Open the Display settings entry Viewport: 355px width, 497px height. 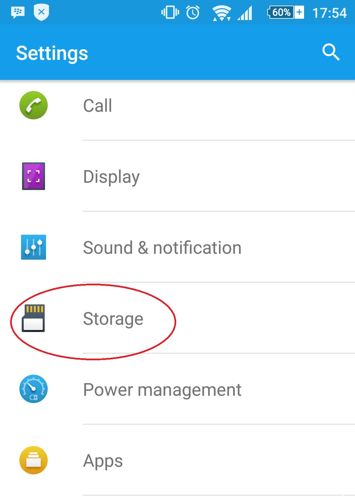111,177
